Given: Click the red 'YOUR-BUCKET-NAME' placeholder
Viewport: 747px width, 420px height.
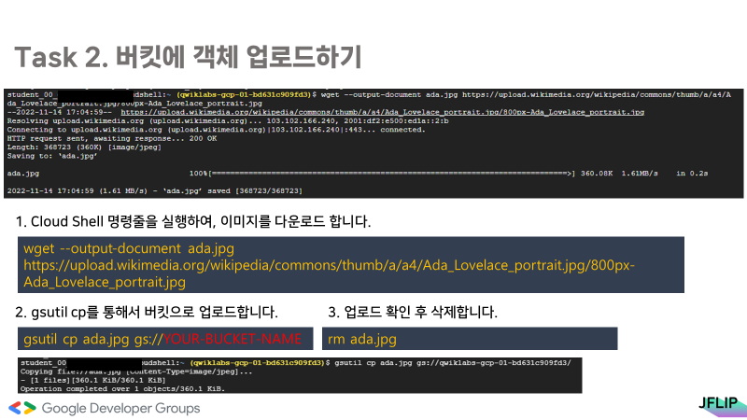Looking at the screenshot, I should pos(233,339).
